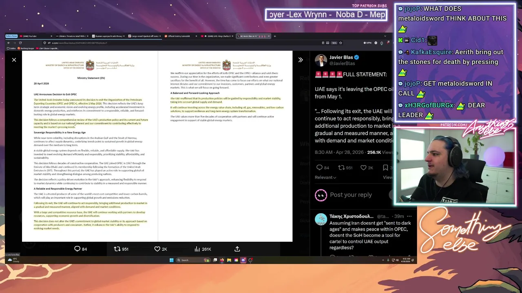Open the taskbar clock showing 9:32 AM

[406, 260]
